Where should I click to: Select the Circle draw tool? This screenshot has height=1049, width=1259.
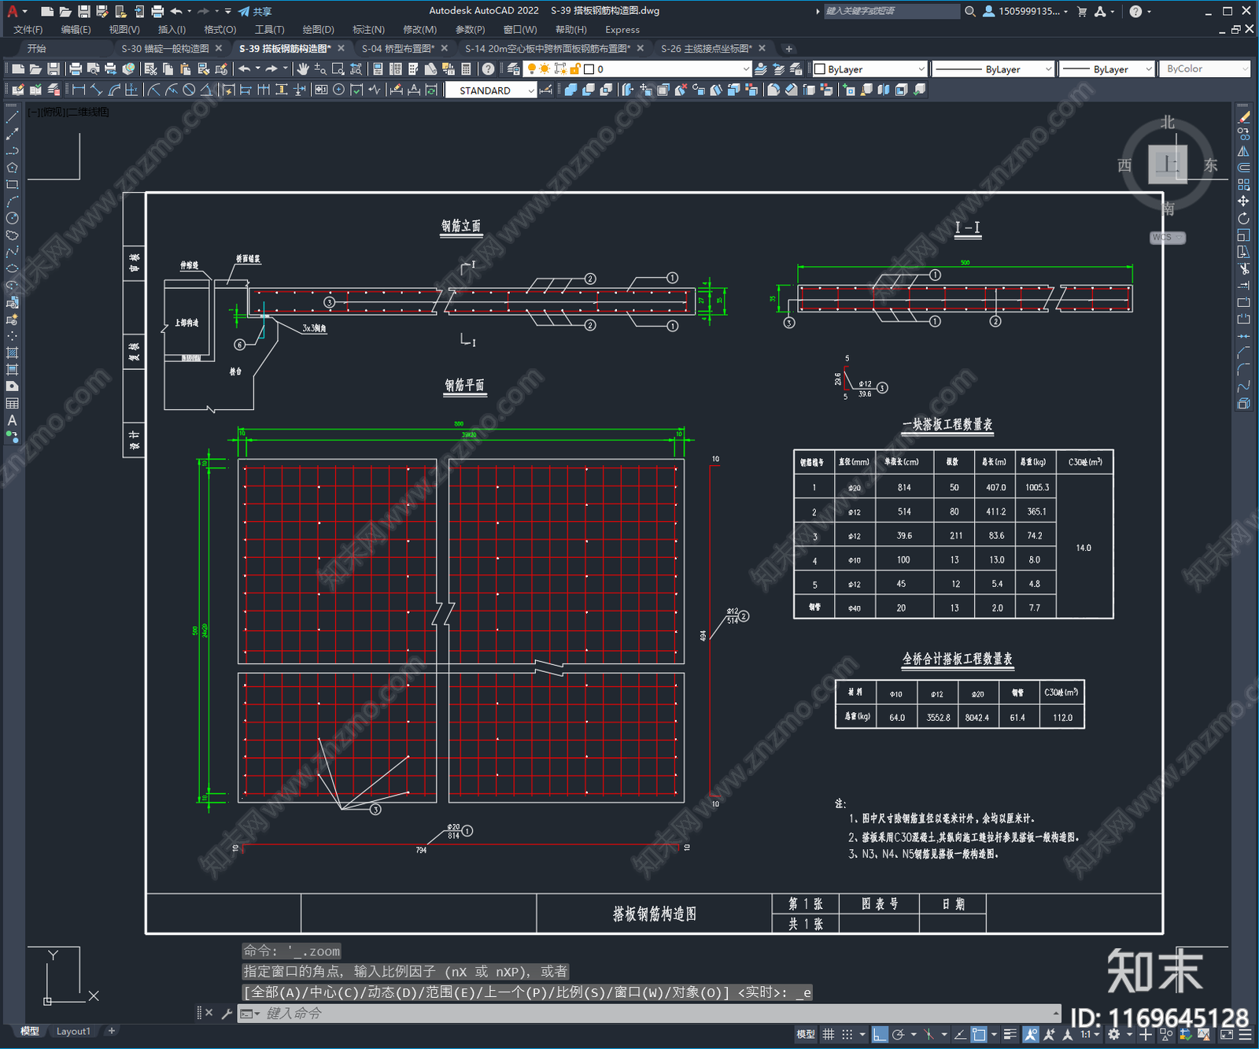[x=12, y=218]
